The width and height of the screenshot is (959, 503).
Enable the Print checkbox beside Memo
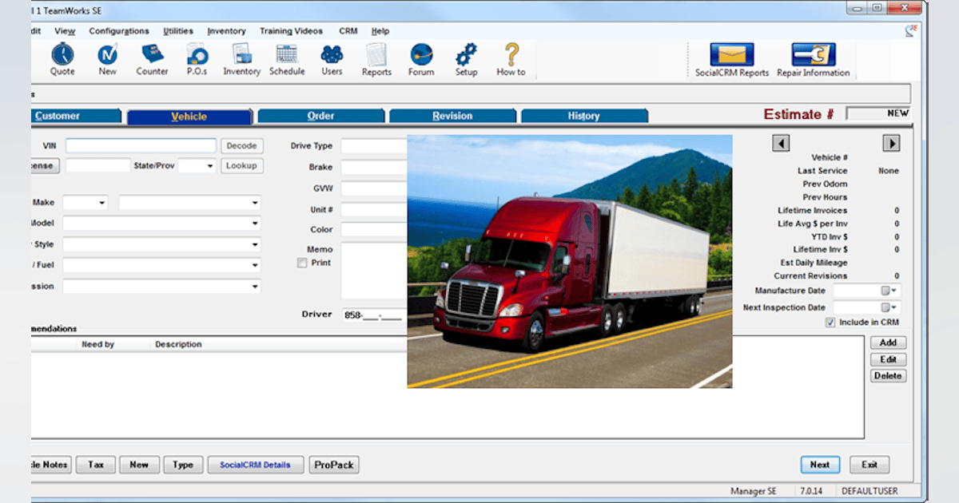tap(304, 261)
